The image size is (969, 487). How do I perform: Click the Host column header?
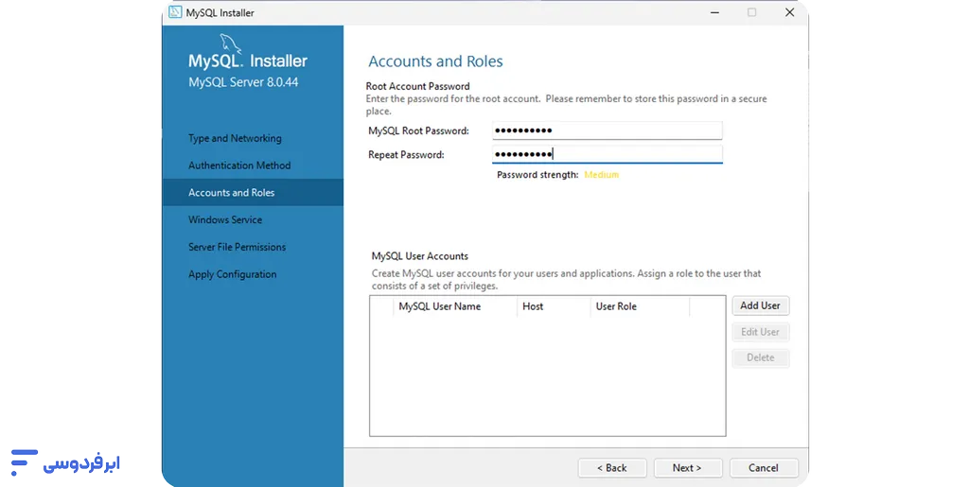pyautogui.click(x=554, y=306)
